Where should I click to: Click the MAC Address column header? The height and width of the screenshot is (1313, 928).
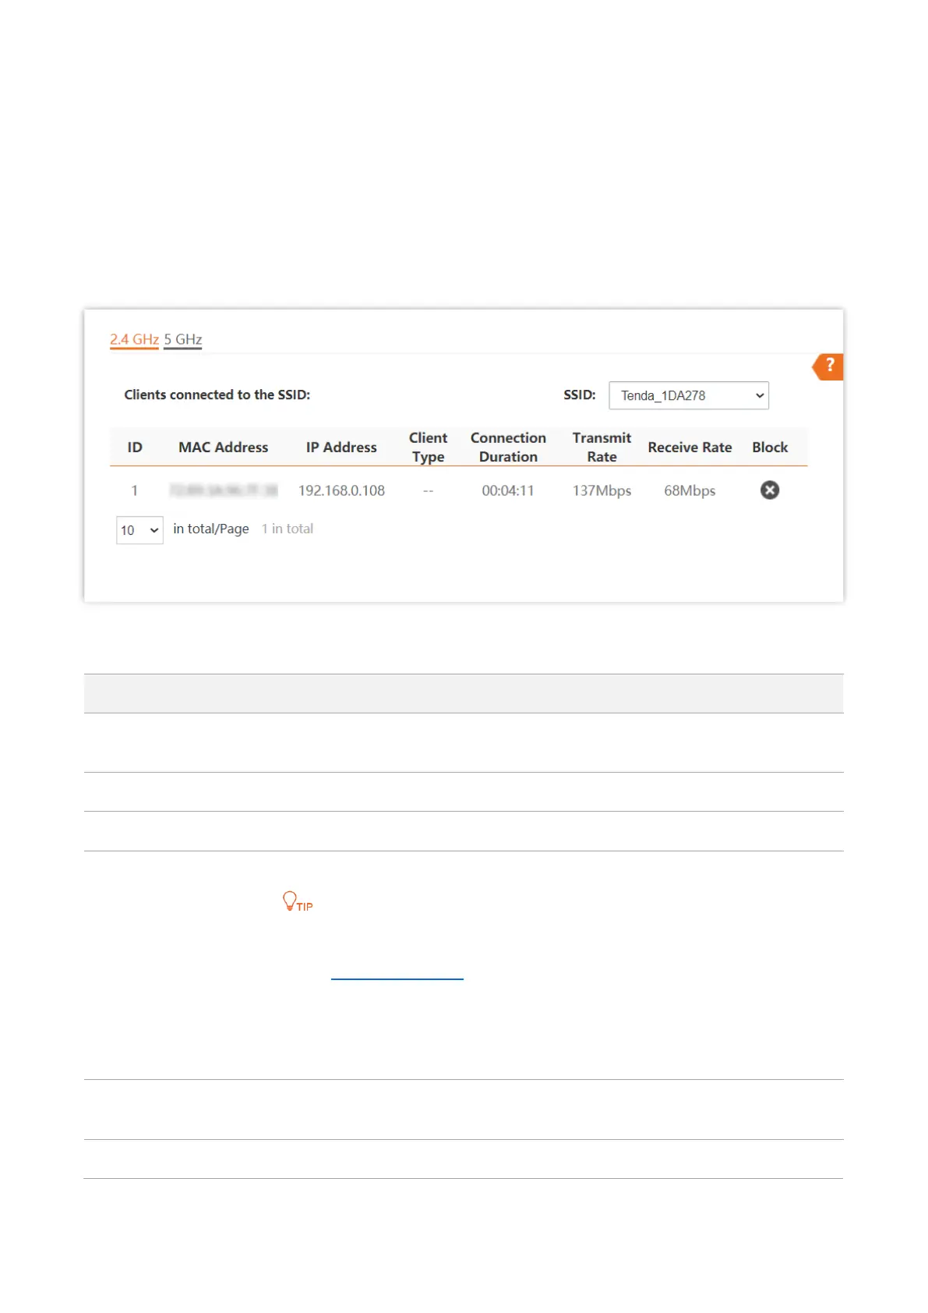(224, 447)
